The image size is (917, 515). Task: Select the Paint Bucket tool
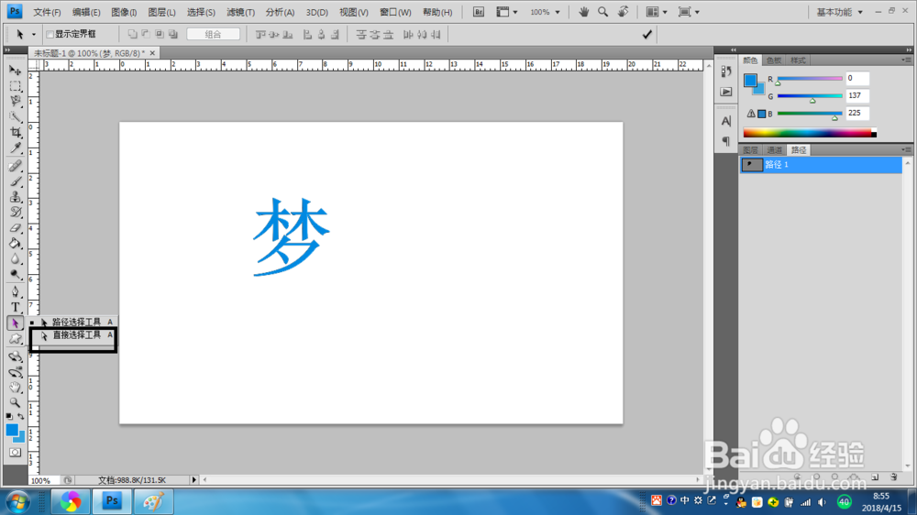pos(16,243)
